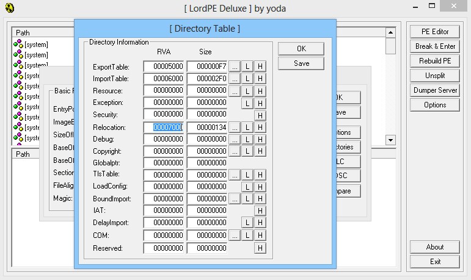This screenshot has height=280, width=471.
Task: Click the L button for Relocation
Action: click(x=247, y=127)
